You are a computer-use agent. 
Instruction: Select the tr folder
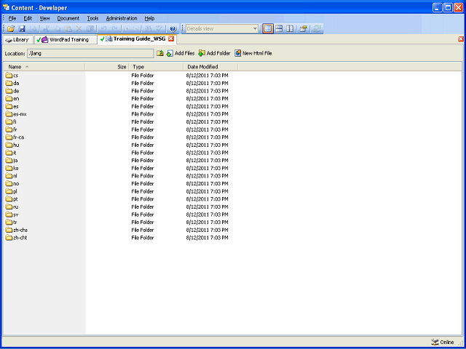(x=12, y=222)
